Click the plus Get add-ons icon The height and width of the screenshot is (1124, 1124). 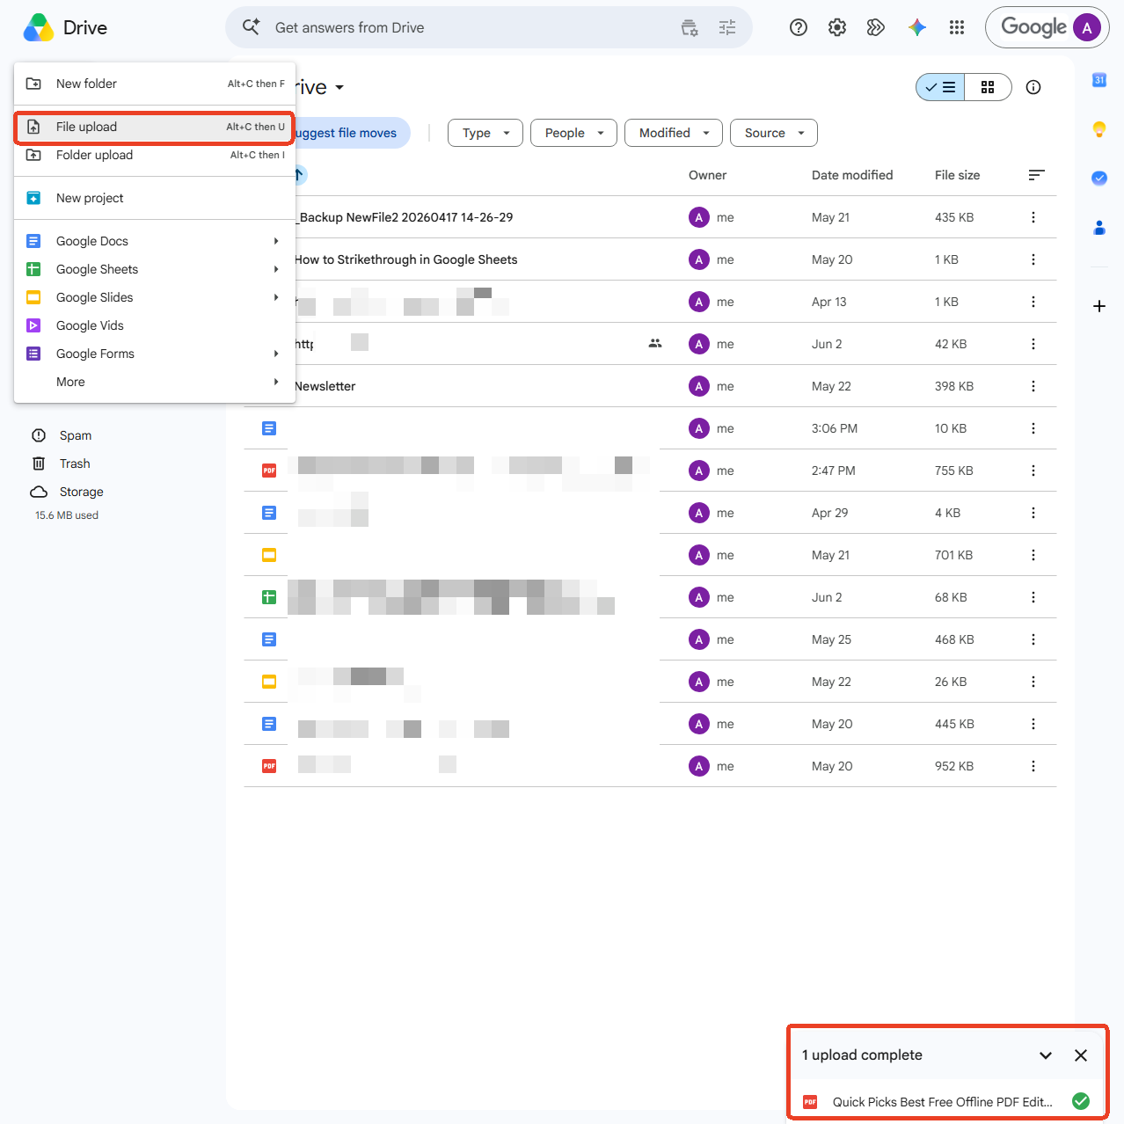[x=1099, y=306]
